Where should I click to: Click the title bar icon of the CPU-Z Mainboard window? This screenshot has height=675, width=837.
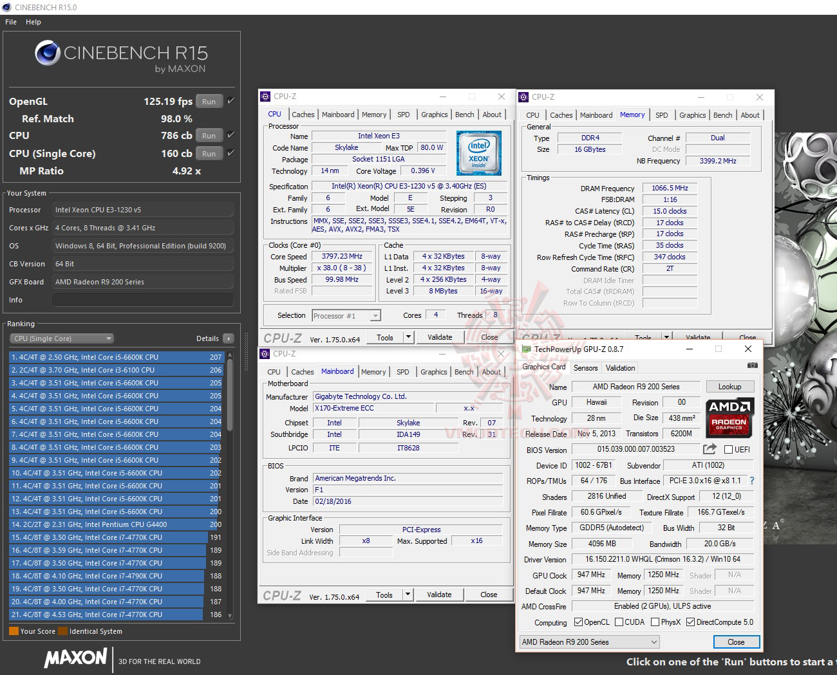[x=265, y=354]
